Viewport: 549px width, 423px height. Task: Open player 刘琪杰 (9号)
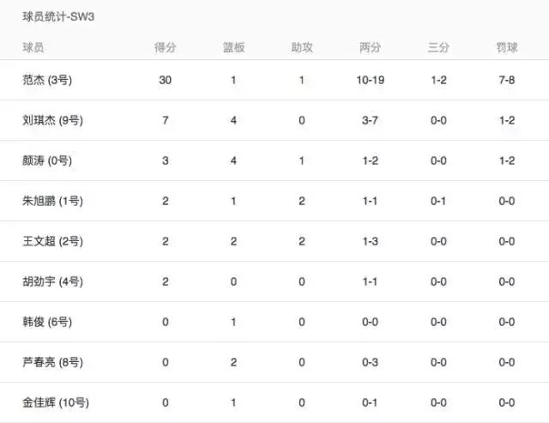tap(57, 120)
